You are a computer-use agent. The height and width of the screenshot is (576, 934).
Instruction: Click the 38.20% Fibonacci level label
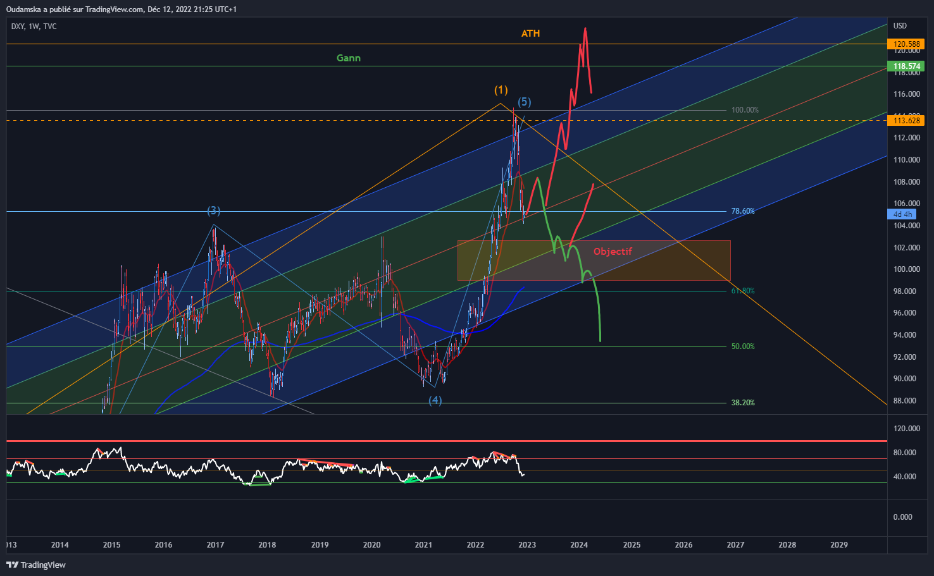pos(743,403)
